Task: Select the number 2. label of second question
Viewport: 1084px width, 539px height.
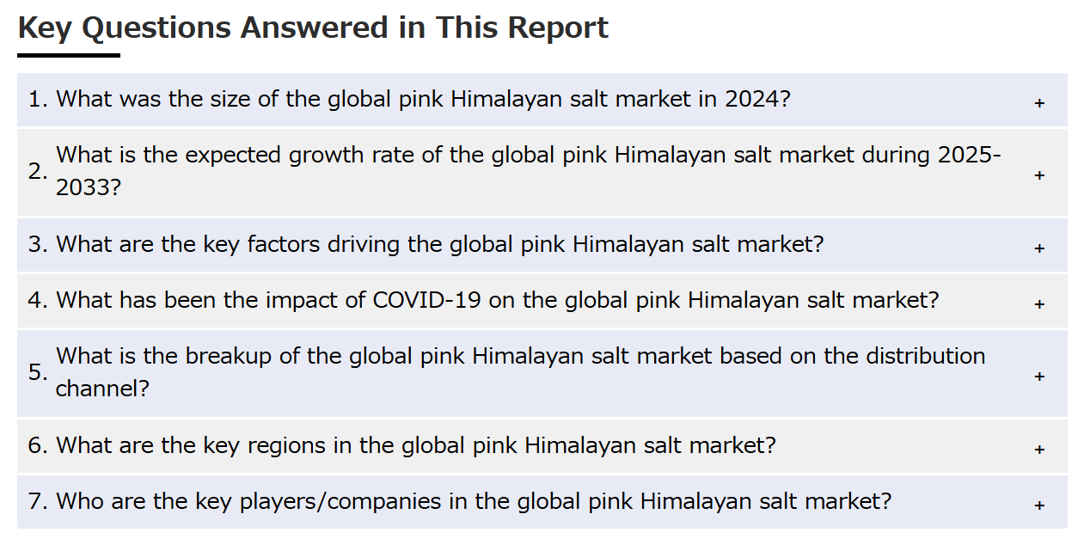Action: 38,171
